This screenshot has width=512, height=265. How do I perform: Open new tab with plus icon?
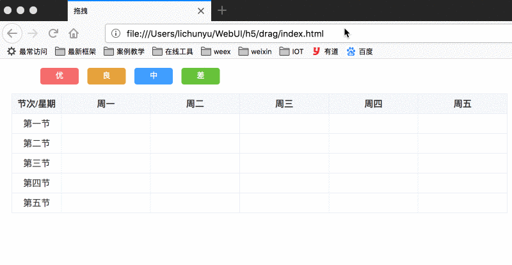[222, 10]
